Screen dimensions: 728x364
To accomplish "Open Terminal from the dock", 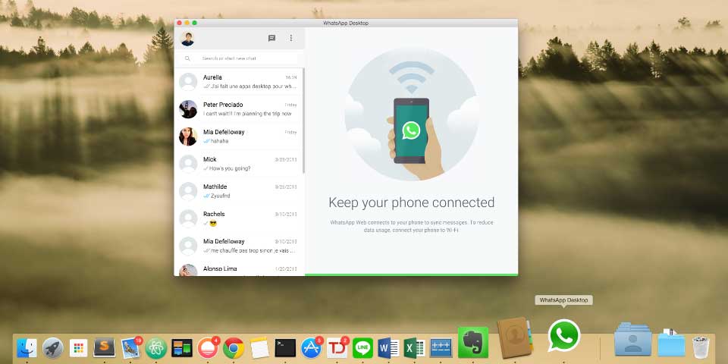I will point(285,348).
